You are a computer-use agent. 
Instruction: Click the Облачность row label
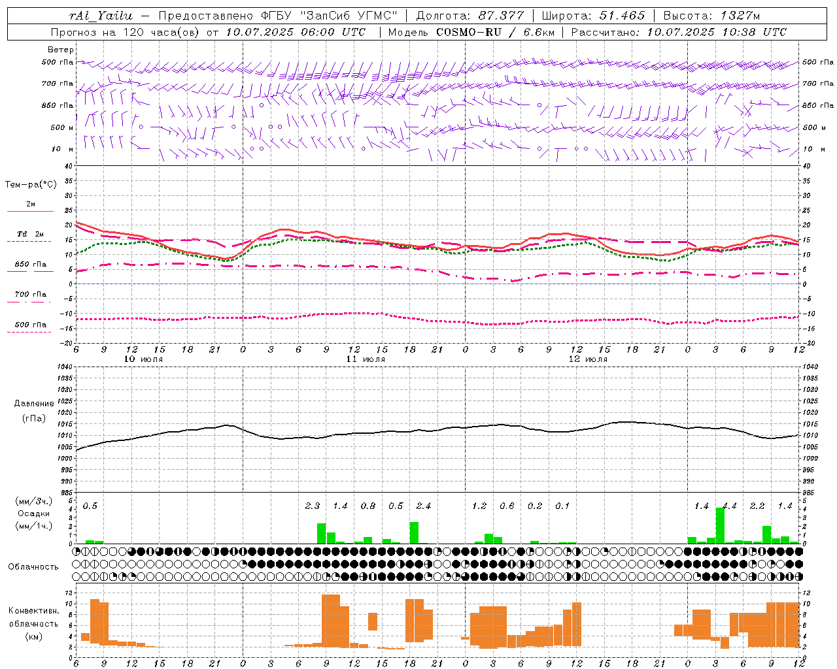(x=33, y=566)
